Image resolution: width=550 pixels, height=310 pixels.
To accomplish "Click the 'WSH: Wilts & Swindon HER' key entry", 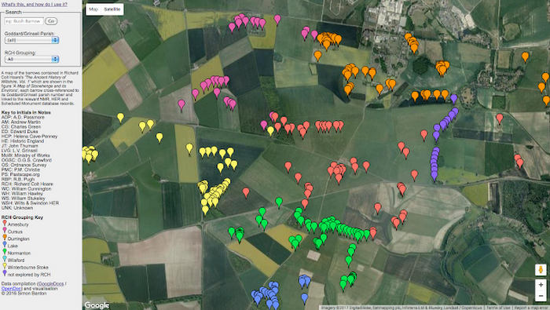I will pos(30,203).
